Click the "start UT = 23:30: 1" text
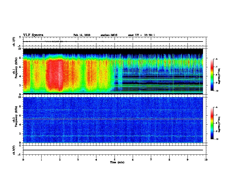The image size is (232, 179). click(141, 35)
